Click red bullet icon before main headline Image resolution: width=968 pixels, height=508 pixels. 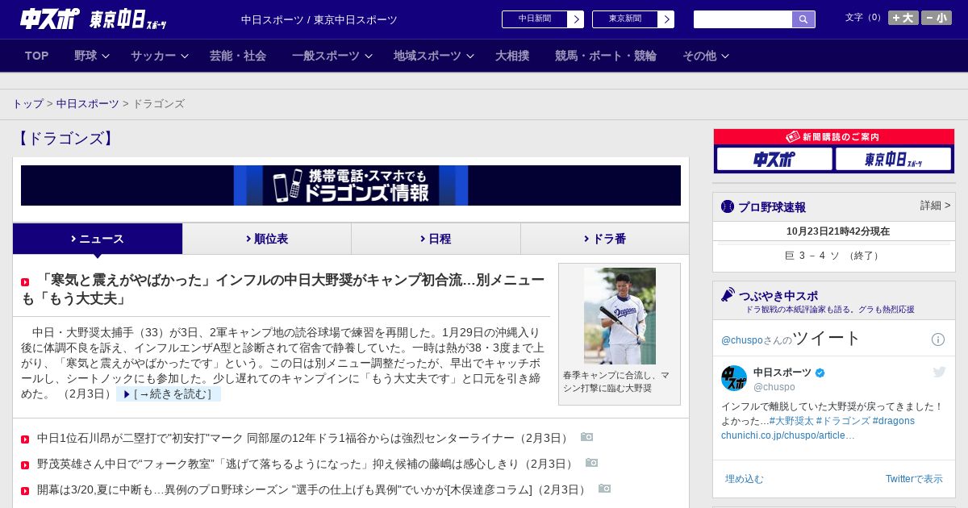pyautogui.click(x=25, y=282)
